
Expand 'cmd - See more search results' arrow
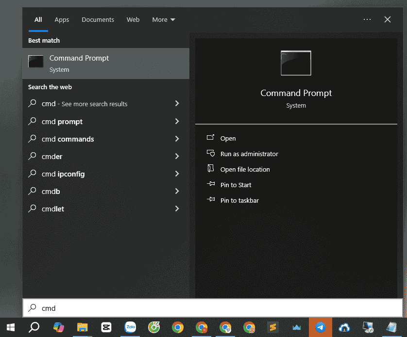(x=177, y=103)
